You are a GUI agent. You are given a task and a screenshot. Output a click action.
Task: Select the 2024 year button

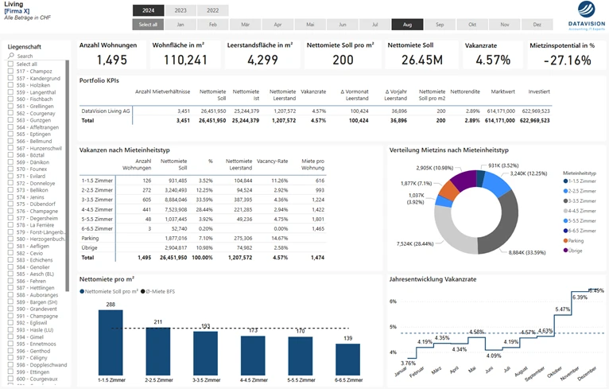coord(149,10)
